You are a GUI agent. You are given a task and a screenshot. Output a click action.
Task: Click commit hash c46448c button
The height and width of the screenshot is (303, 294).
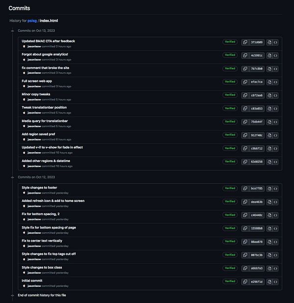click(257, 215)
